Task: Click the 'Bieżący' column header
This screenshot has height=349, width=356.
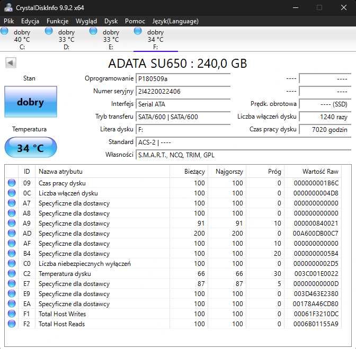Action: tap(189, 172)
